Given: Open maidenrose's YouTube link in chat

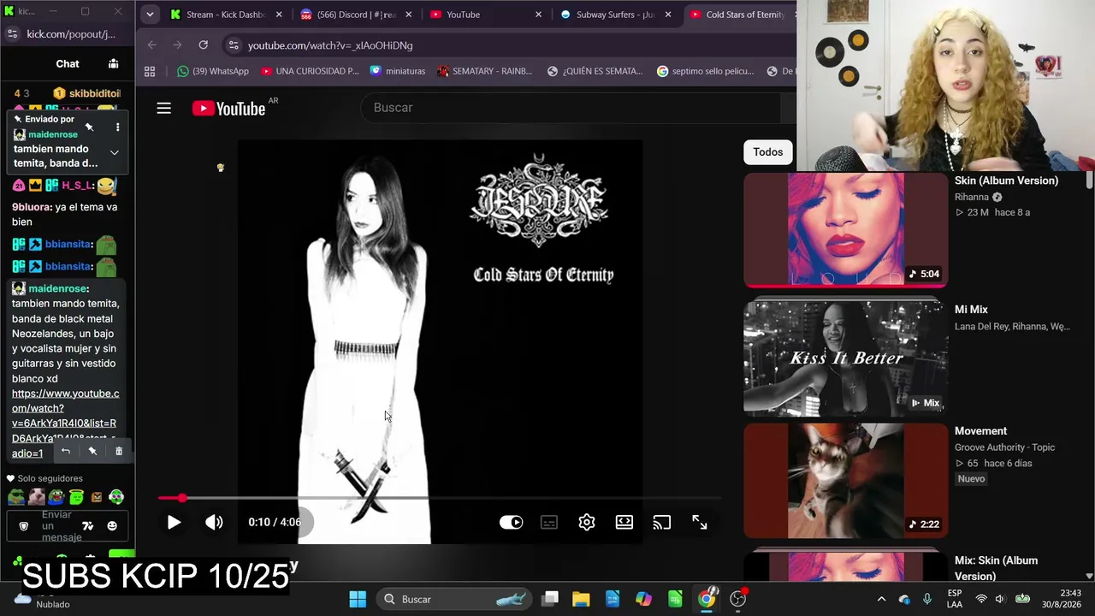Looking at the screenshot, I should pos(65,423).
